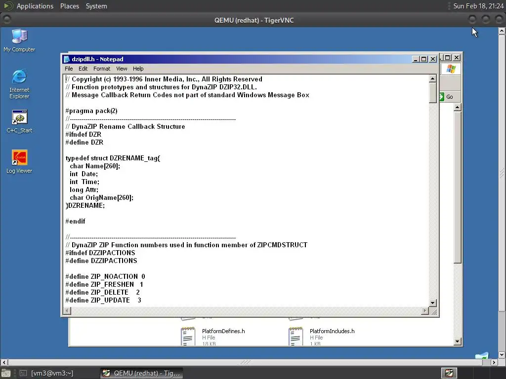Open Notepad Format menu

[x=102, y=69]
